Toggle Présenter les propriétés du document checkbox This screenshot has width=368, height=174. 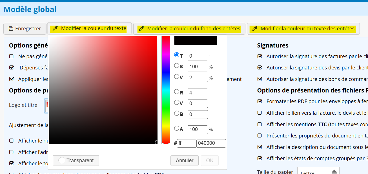pos(260,135)
